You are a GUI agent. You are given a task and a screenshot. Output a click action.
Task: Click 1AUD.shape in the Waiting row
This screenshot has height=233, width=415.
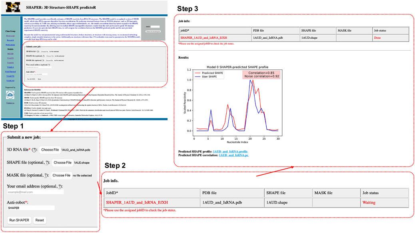click(x=277, y=203)
